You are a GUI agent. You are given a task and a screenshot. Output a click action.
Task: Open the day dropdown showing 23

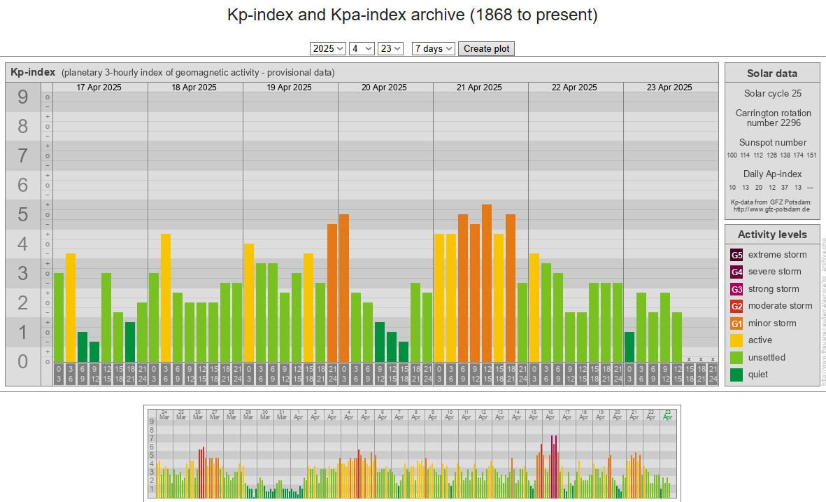pos(390,48)
